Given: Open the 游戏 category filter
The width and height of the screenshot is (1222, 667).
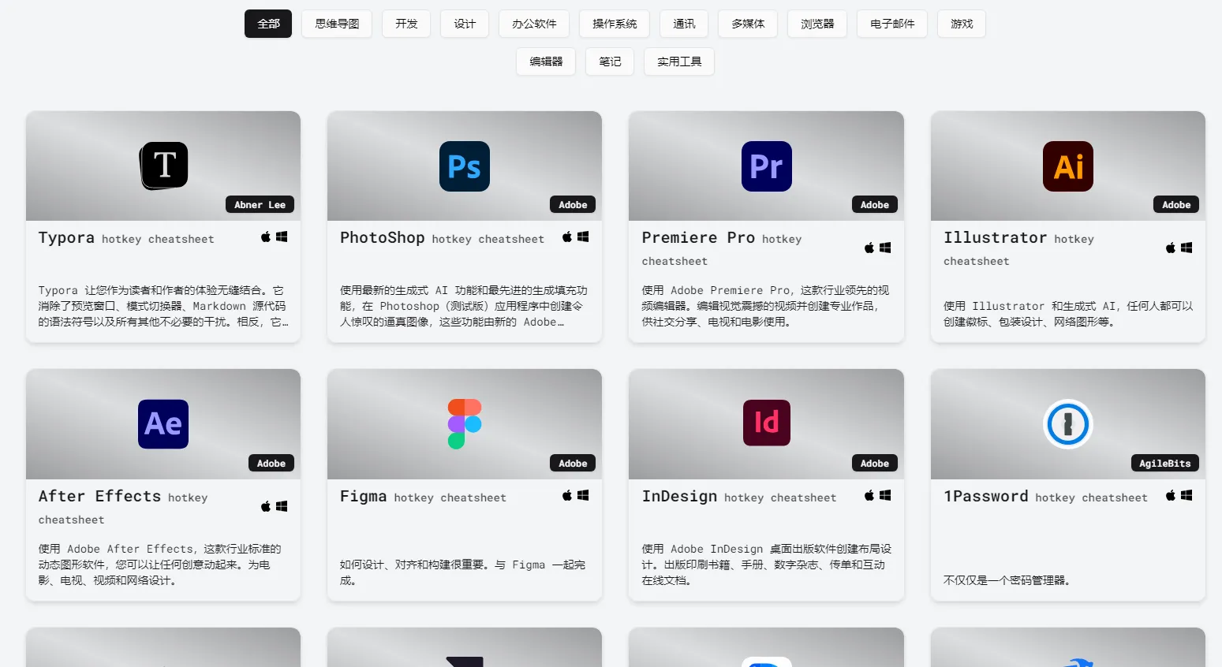Looking at the screenshot, I should tap(962, 24).
